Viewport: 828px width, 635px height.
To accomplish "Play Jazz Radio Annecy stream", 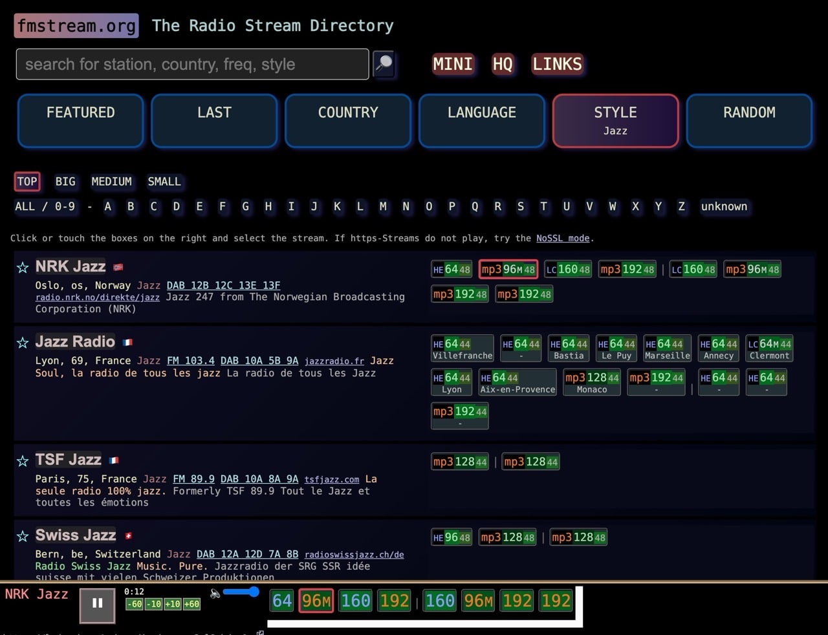I will (719, 349).
